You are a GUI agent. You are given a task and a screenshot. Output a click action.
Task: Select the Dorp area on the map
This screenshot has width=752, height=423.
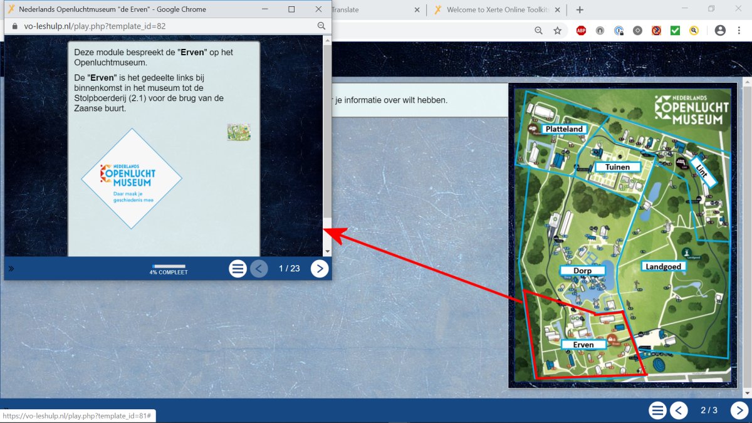click(582, 271)
